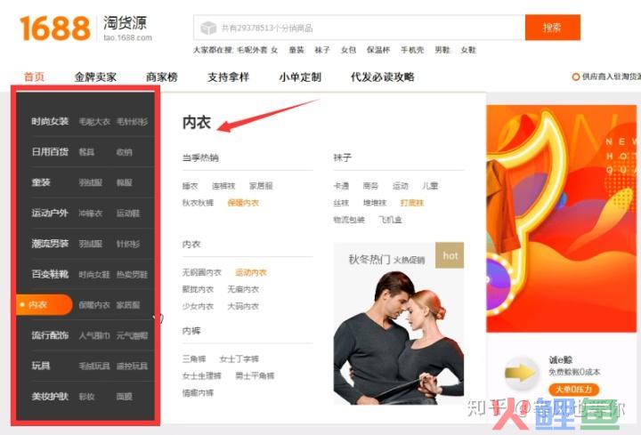Switch to the 小单定制 tab

pos(299,77)
